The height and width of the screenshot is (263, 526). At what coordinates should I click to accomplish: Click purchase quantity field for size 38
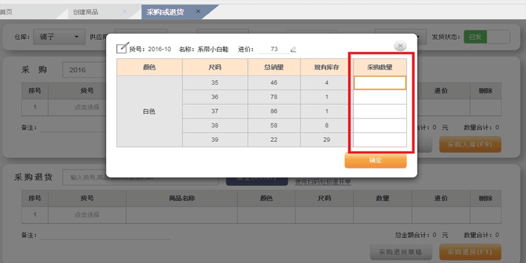tap(380, 125)
